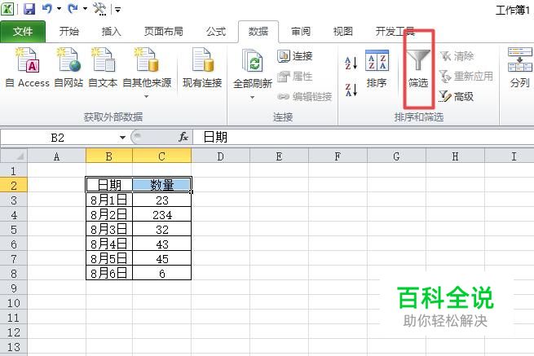Select the cell containing 数量
The image size is (534, 356).
(161, 185)
